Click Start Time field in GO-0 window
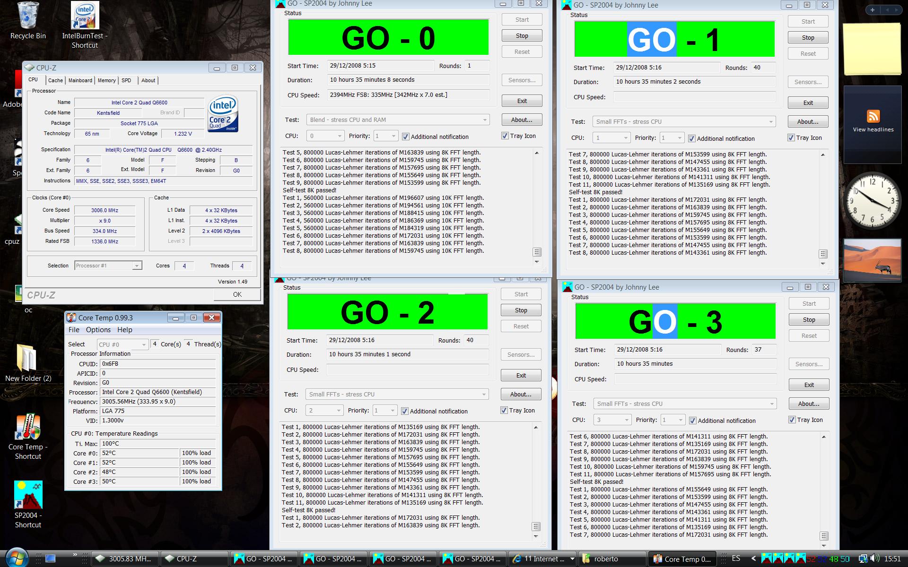The width and height of the screenshot is (908, 567). click(x=380, y=66)
